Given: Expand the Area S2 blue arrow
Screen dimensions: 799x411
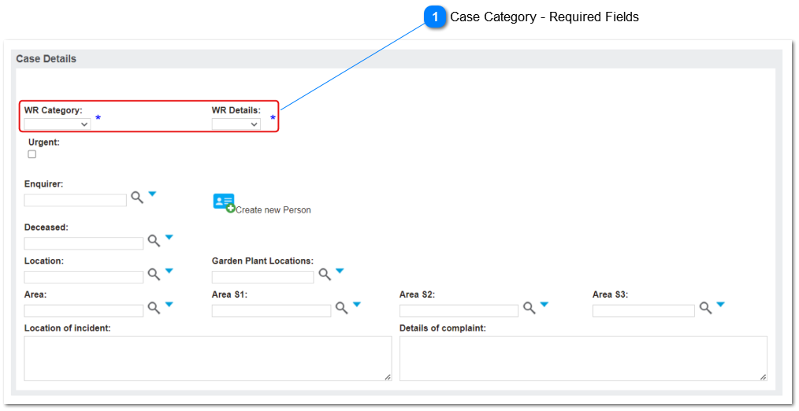Looking at the screenshot, I should (544, 305).
